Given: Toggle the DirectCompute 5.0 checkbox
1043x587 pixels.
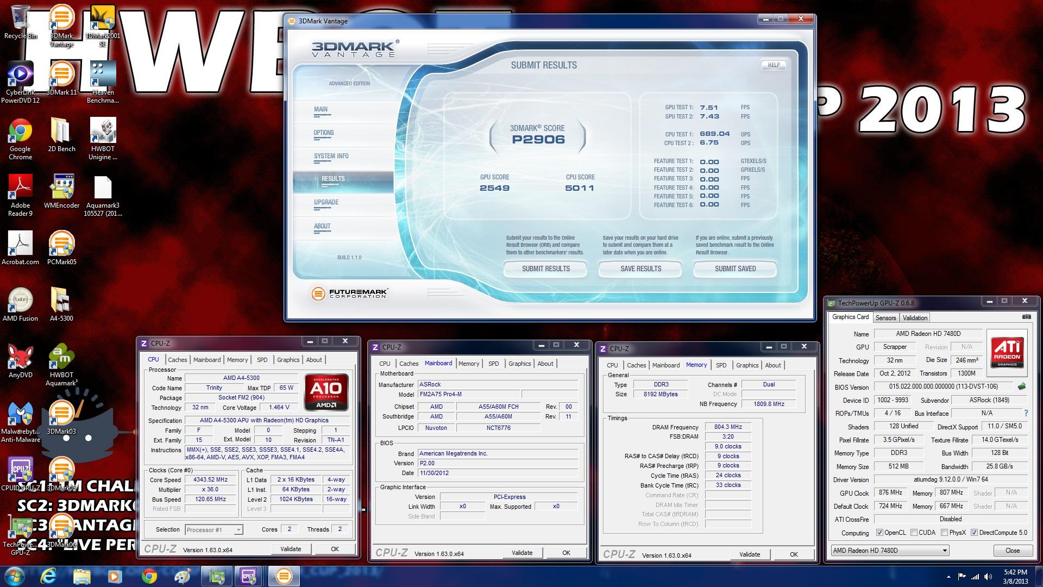Looking at the screenshot, I should 974,533.
